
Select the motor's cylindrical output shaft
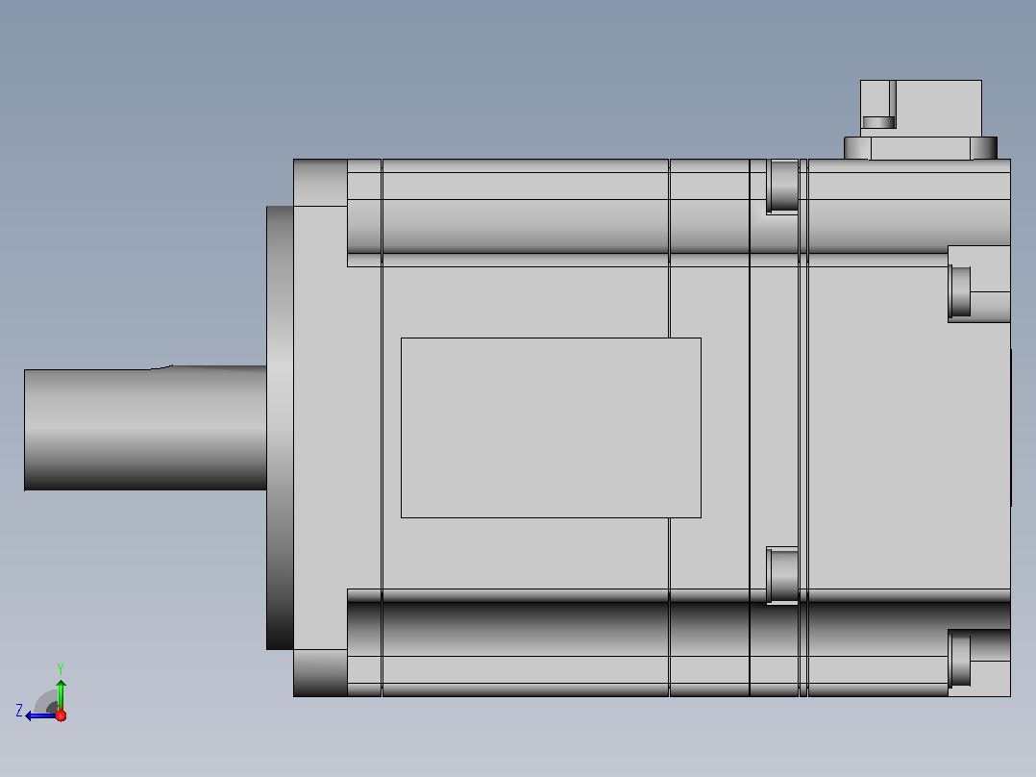pyautogui.click(x=145, y=428)
